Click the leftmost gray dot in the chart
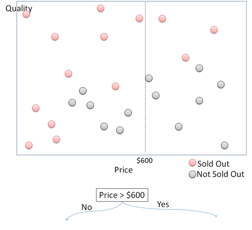Screen dimensions: 252x230 pos(72,102)
